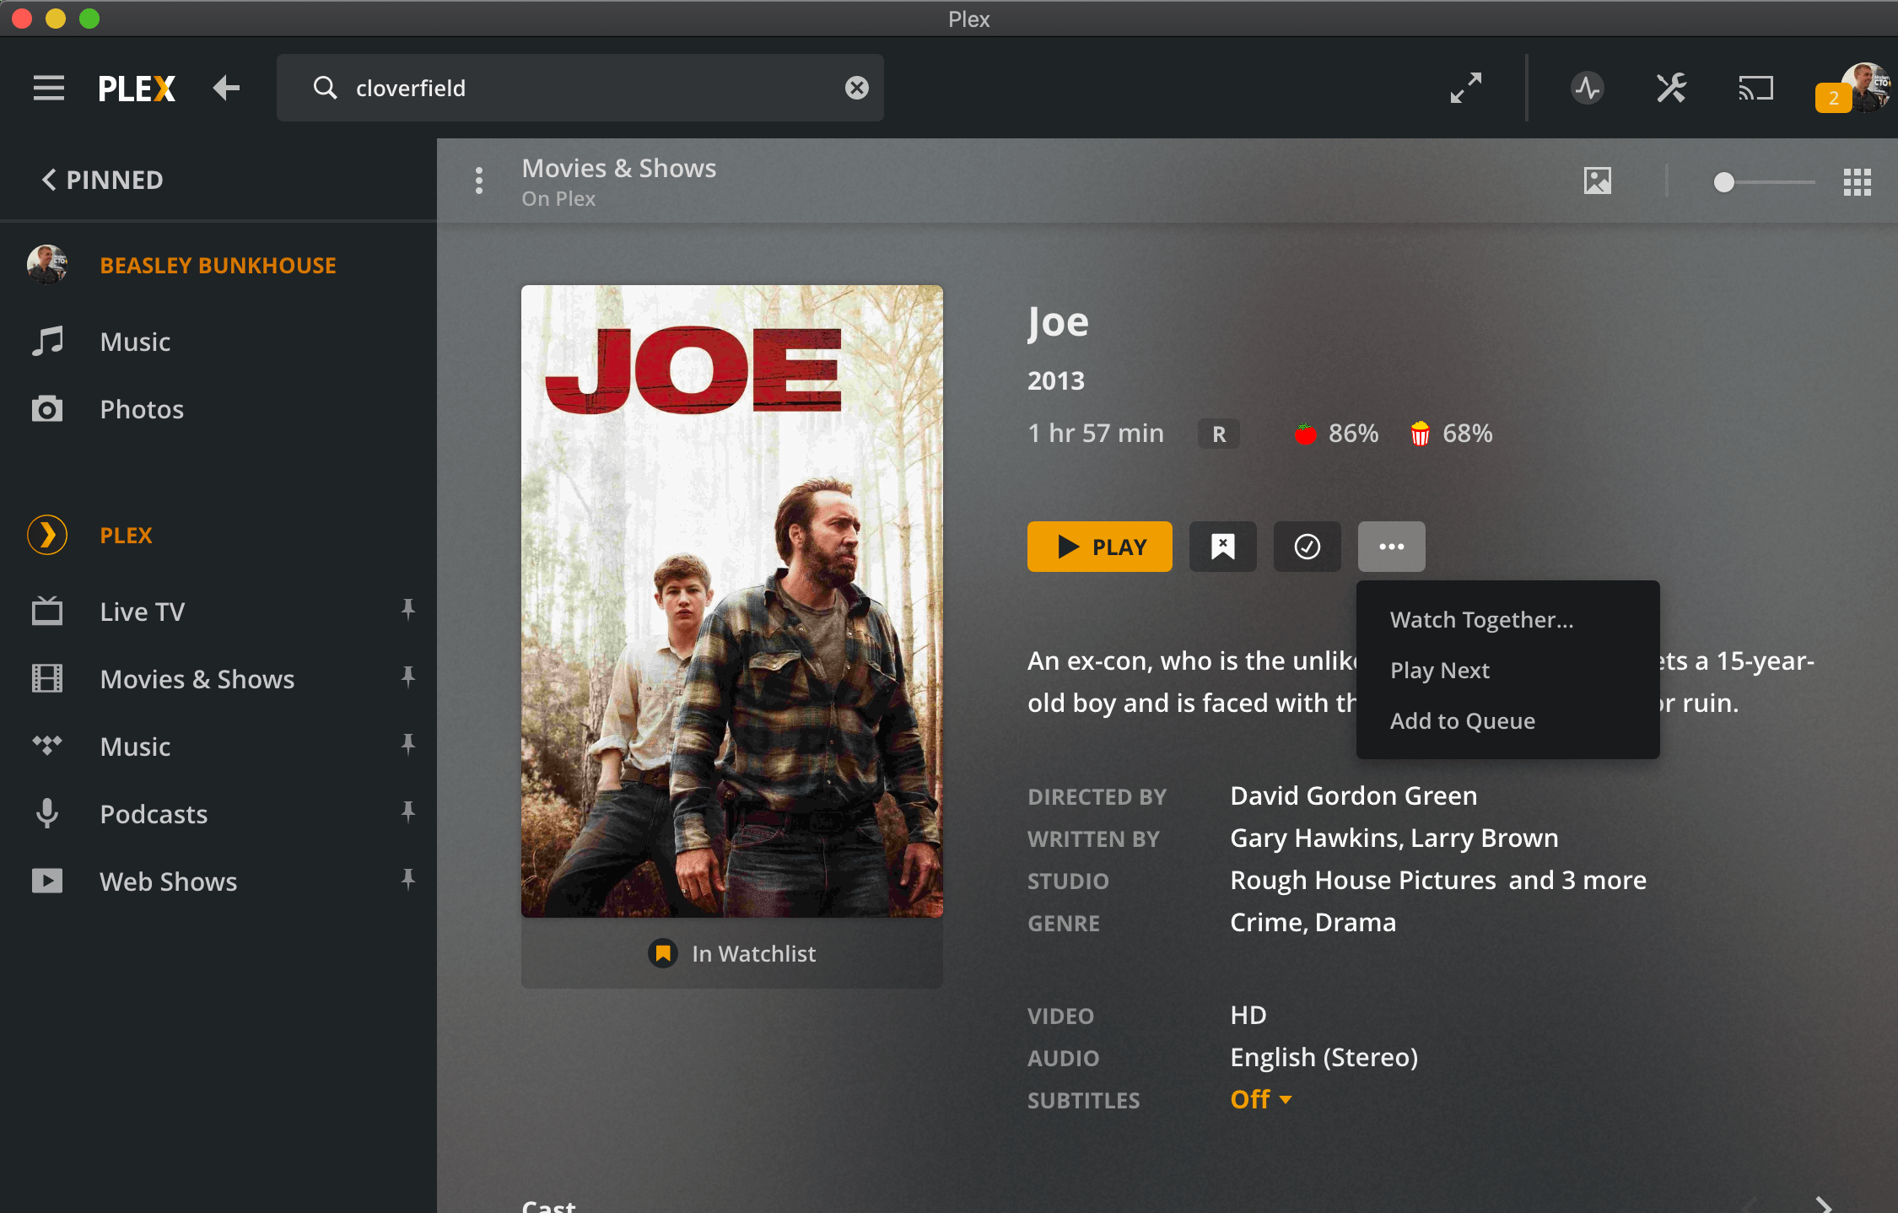
Task: Clear the cloverfield search text
Action: tap(857, 88)
